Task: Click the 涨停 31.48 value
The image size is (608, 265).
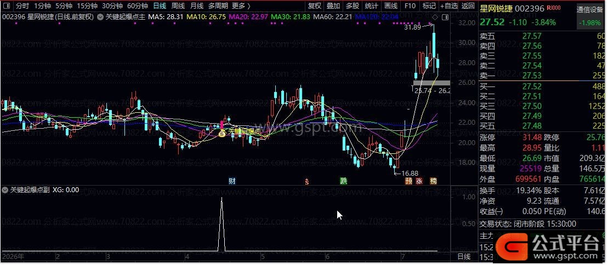Action: (x=532, y=137)
